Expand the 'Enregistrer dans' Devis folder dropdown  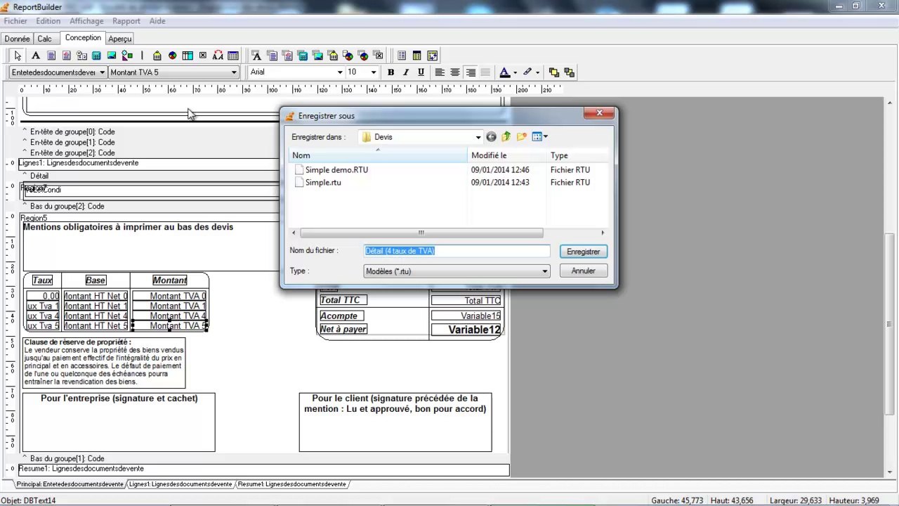click(x=478, y=138)
